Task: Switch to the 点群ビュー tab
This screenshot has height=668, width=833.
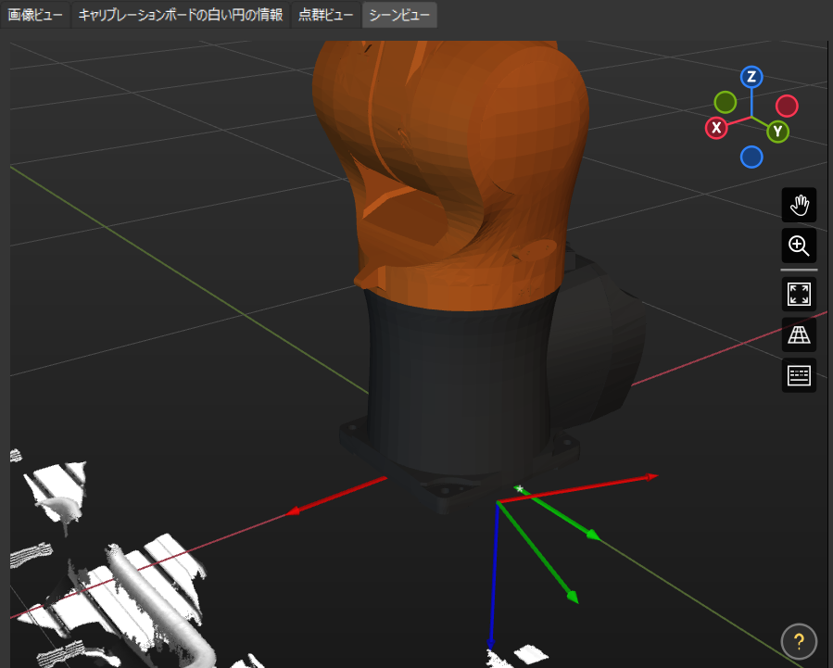Action: click(x=325, y=15)
